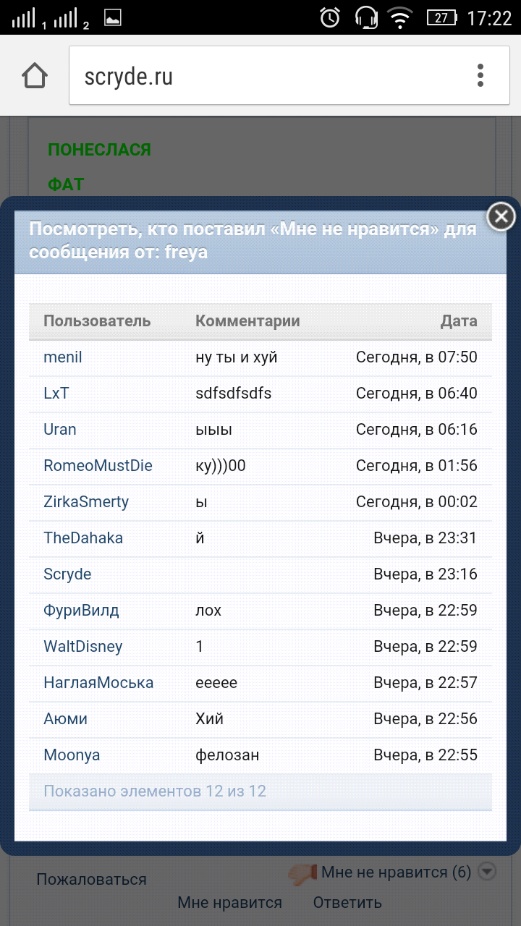This screenshot has width=521, height=926.
Task: Open menil's user profile
Action: coord(62,357)
